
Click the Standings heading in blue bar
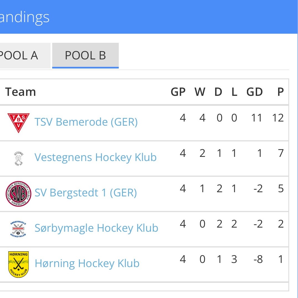pyautogui.click(x=24, y=17)
